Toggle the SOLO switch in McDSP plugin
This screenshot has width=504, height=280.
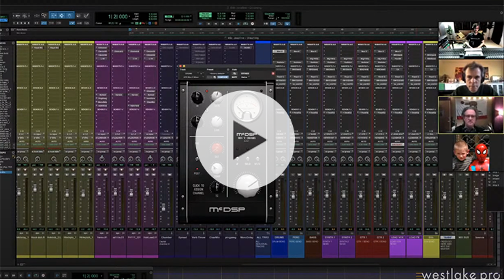point(247,159)
